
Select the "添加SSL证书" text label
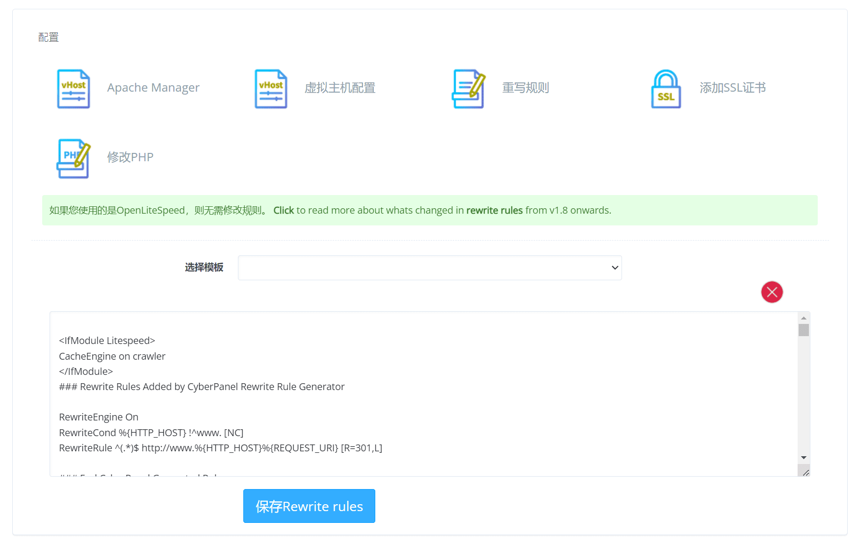733,87
